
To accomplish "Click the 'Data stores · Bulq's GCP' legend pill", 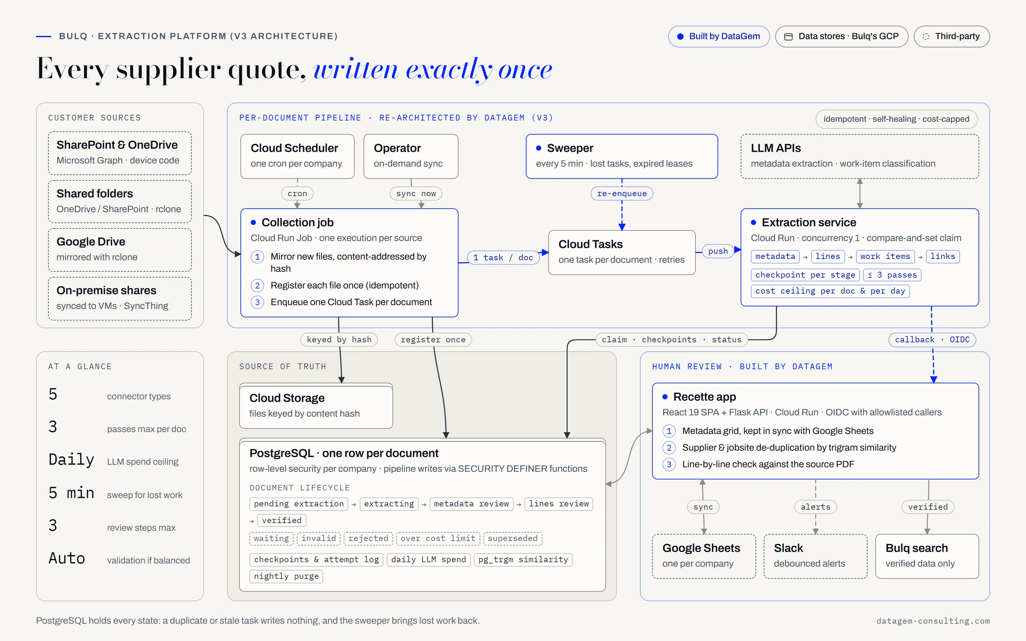I will [841, 36].
